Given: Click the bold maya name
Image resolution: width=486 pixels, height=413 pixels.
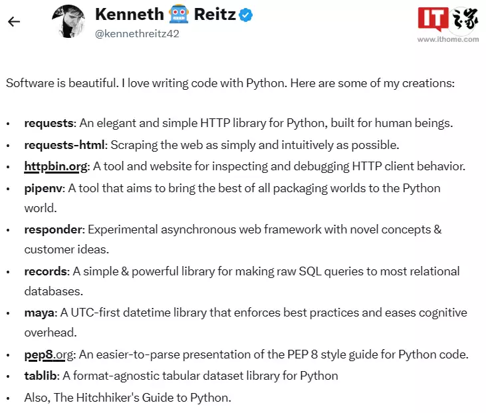Looking at the screenshot, I should (39, 313).
